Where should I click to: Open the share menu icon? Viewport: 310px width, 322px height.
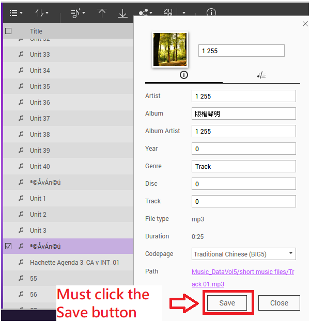(x=145, y=13)
